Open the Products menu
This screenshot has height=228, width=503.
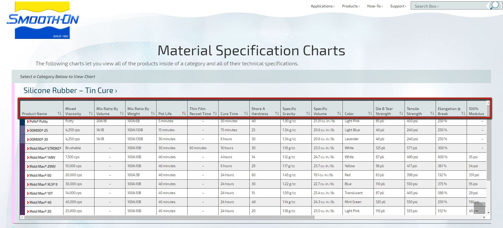click(x=351, y=6)
